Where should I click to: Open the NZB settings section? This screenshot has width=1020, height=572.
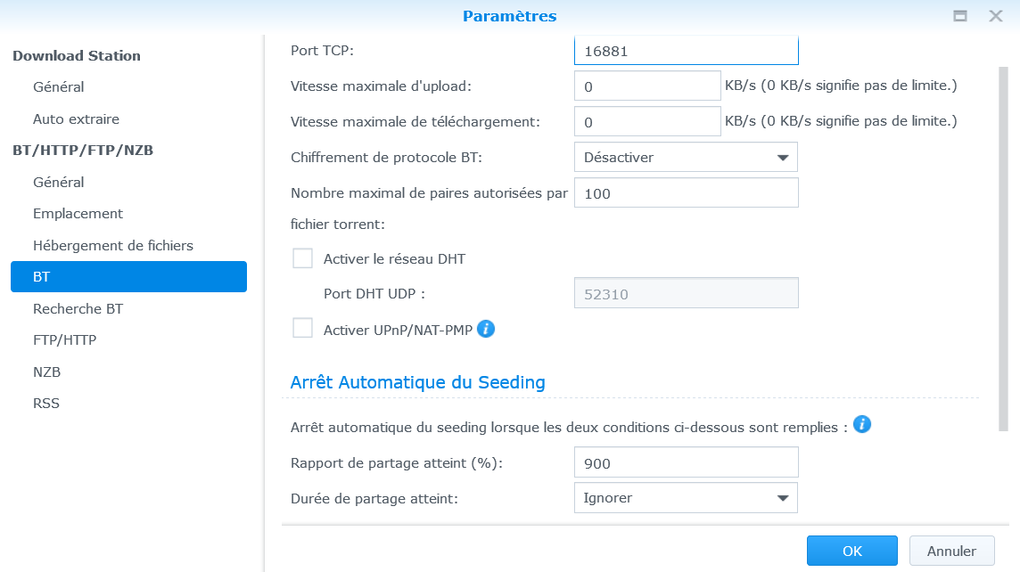click(46, 372)
